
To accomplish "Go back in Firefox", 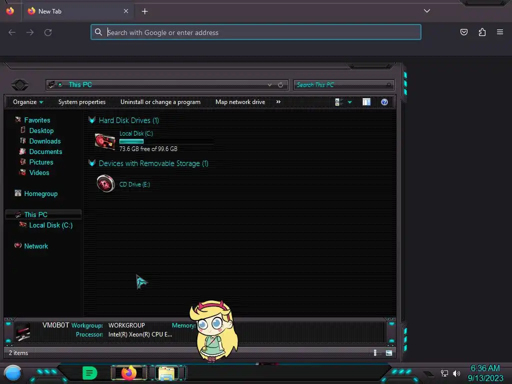I will (x=12, y=32).
